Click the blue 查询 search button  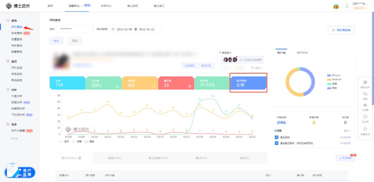[x=56, y=41]
